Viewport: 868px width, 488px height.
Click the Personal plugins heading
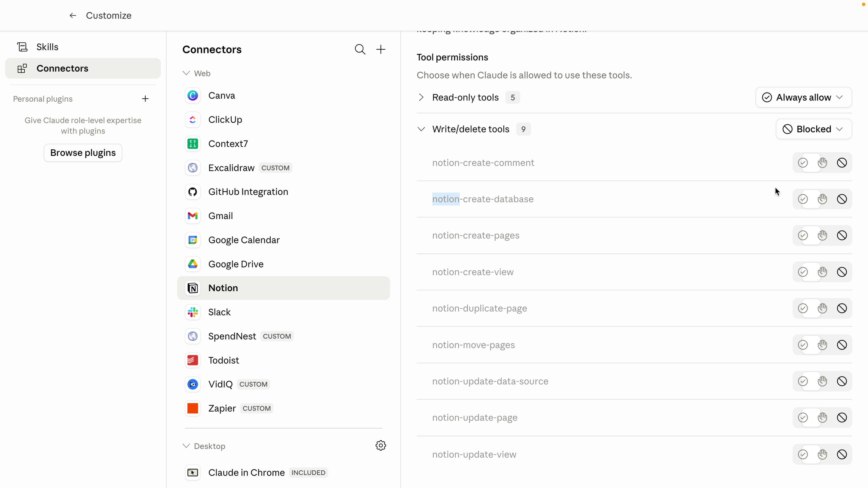[x=43, y=99]
